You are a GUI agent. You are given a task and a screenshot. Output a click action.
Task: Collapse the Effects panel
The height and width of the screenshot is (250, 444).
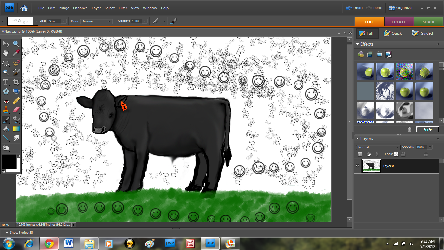click(358, 44)
